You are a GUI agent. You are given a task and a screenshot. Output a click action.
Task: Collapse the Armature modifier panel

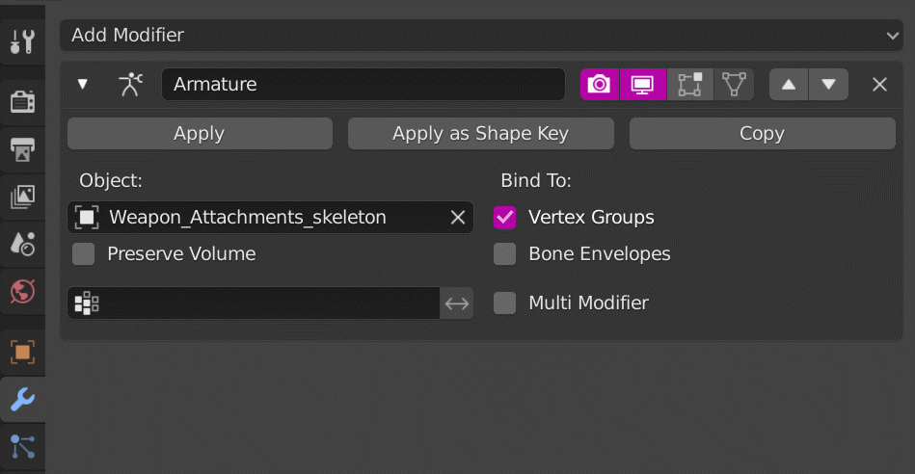[83, 84]
